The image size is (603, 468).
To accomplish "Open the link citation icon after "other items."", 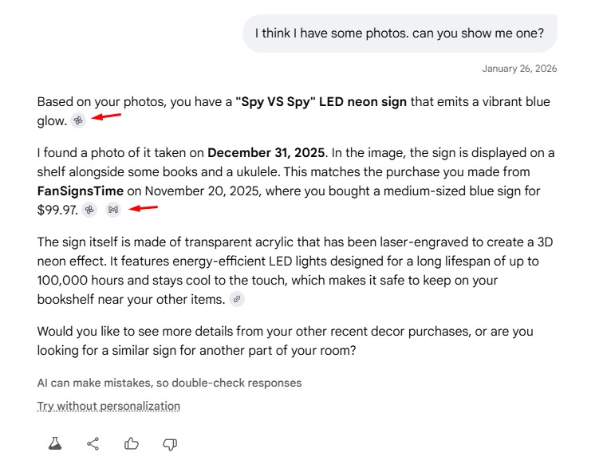I will (236, 299).
